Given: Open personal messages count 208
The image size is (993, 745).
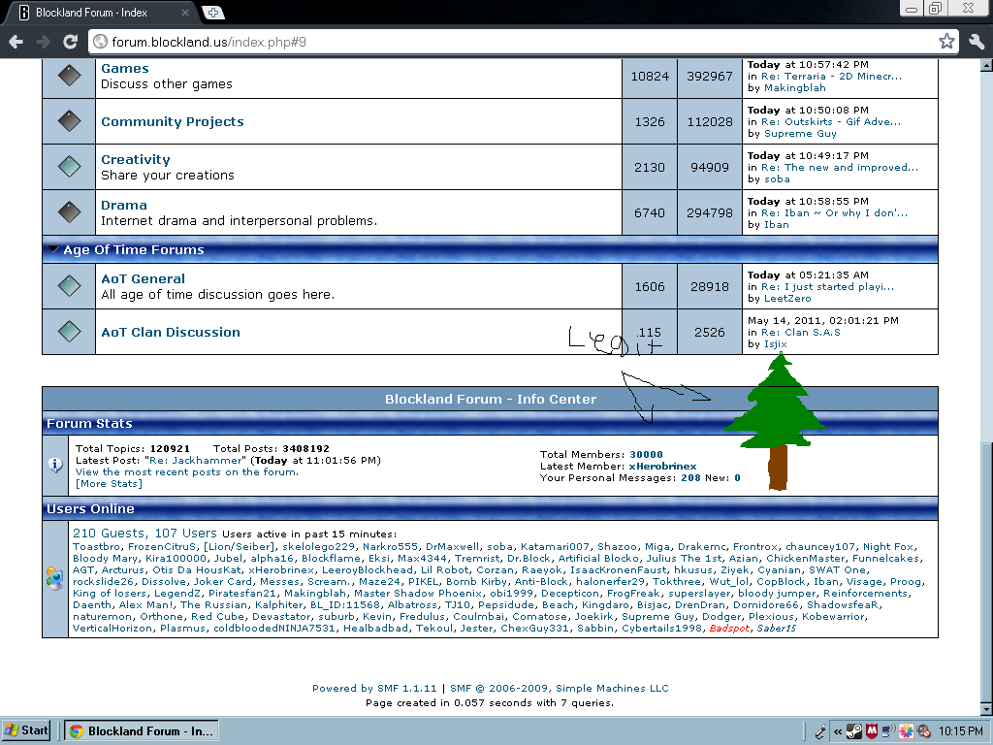Looking at the screenshot, I should pyautogui.click(x=690, y=477).
